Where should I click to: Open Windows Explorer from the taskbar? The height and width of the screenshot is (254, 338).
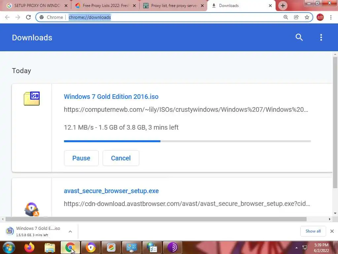point(50,247)
